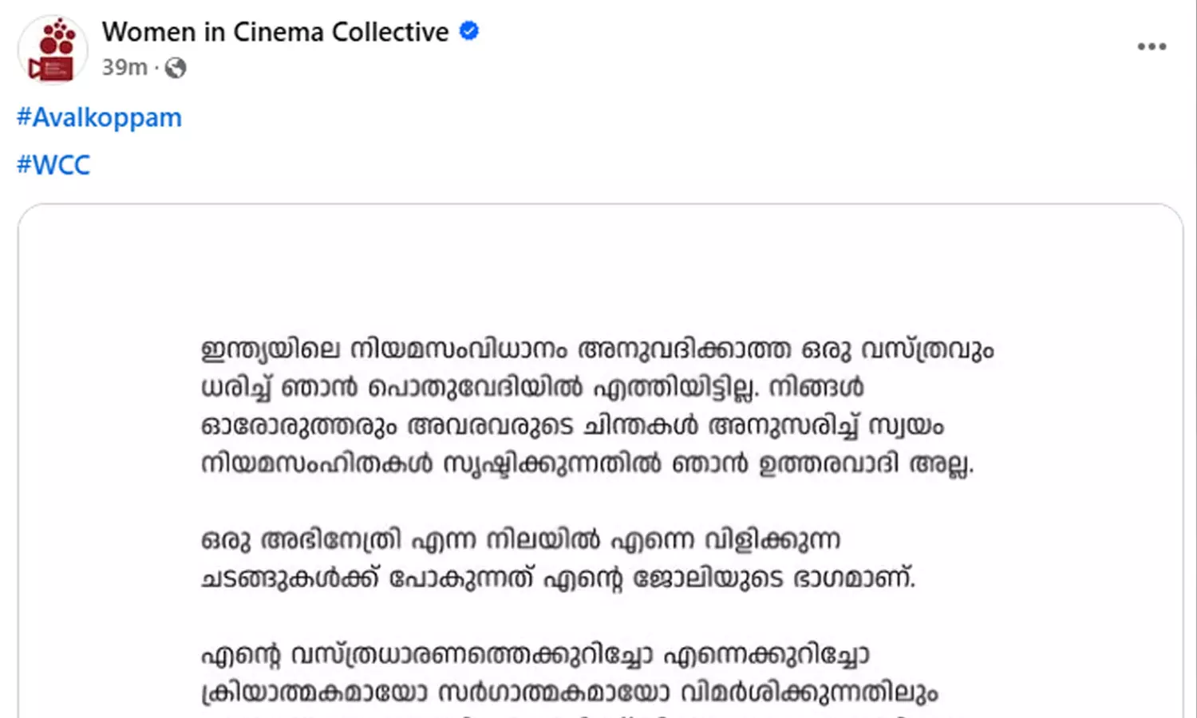Click the line starting with നിയമസംഹിതകൾ
Viewport: 1197px width, 718px height.
tap(587, 464)
